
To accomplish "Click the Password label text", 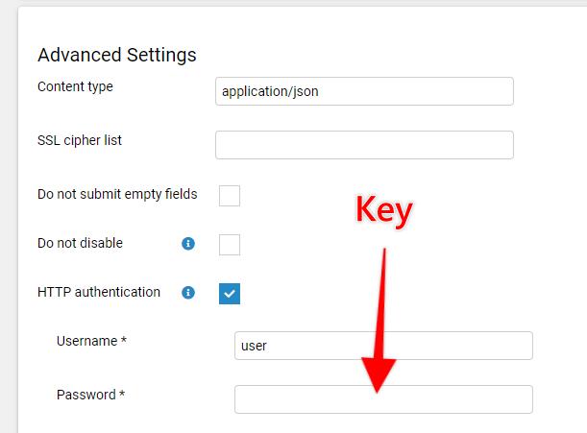I will 90,395.
